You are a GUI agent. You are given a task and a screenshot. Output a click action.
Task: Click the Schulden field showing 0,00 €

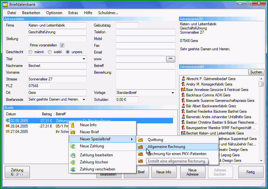click(x=127, y=100)
